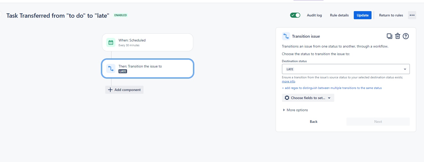Click the ENABLED status badge

[120, 15]
